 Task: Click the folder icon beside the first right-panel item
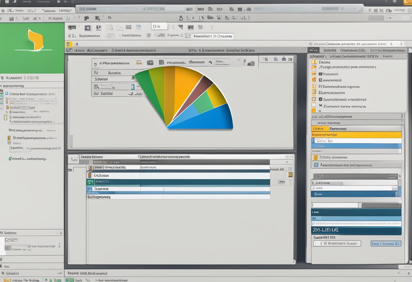coord(314,62)
